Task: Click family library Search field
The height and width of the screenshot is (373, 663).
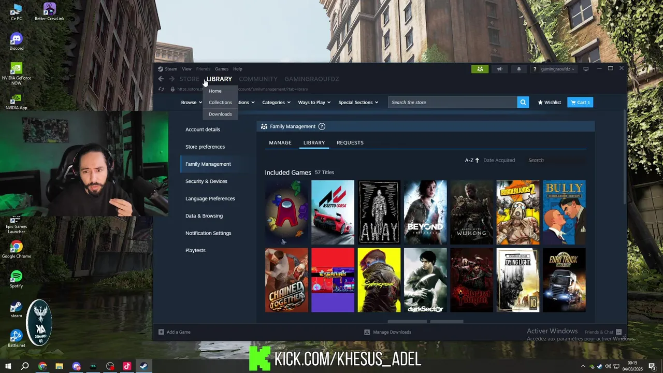Action: click(x=554, y=160)
